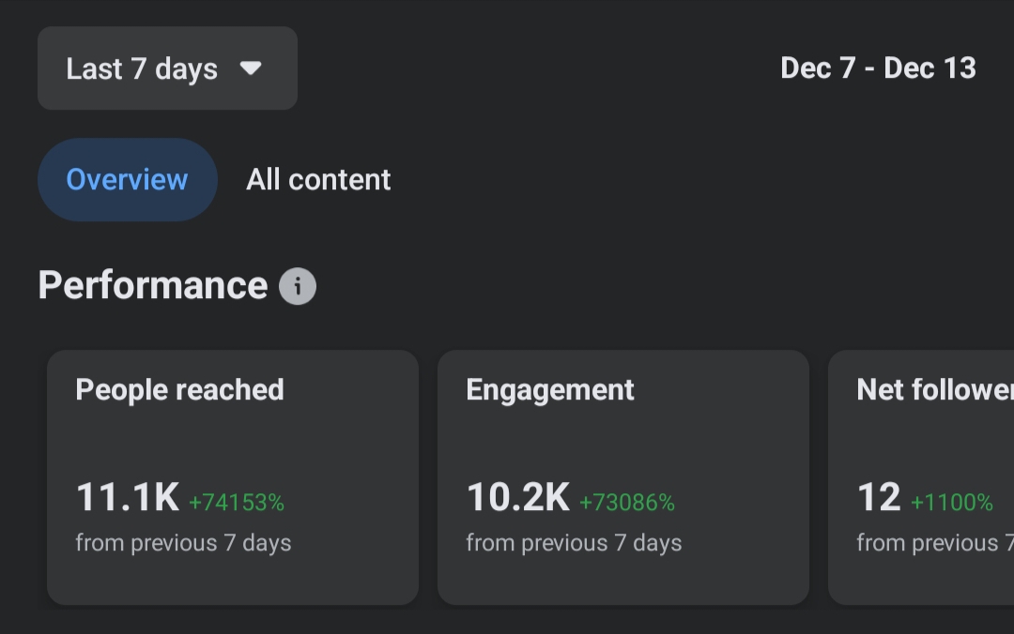Screen dimensions: 1014x634
Task: Click the dropdown arrow beside Last 7 days
Action: [251, 68]
